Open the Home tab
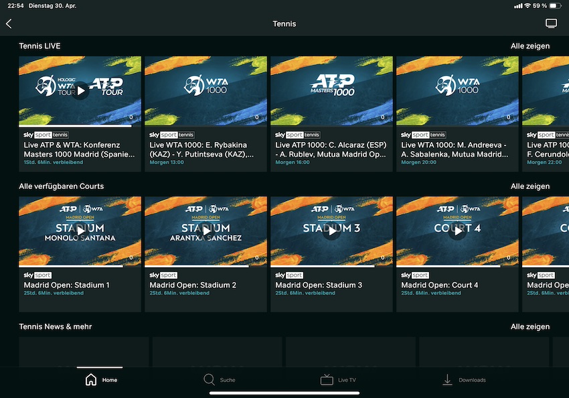Screen dimensions: 569x398 (x=101, y=380)
